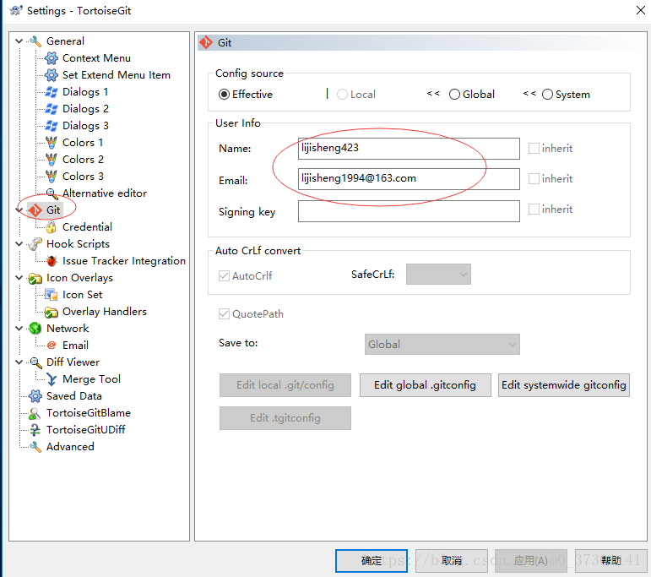Open the Save to Global dropdown
This screenshot has width=651, height=577.
tap(442, 345)
